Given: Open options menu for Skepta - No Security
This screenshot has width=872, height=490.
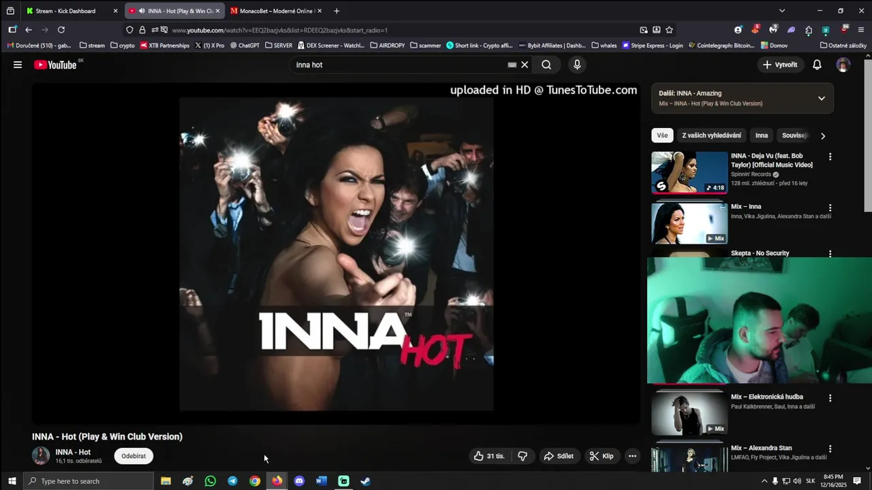Looking at the screenshot, I should 830,254.
